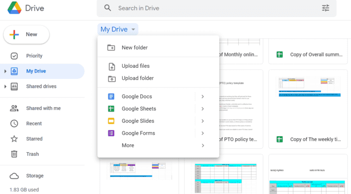Click the New button

[27, 35]
